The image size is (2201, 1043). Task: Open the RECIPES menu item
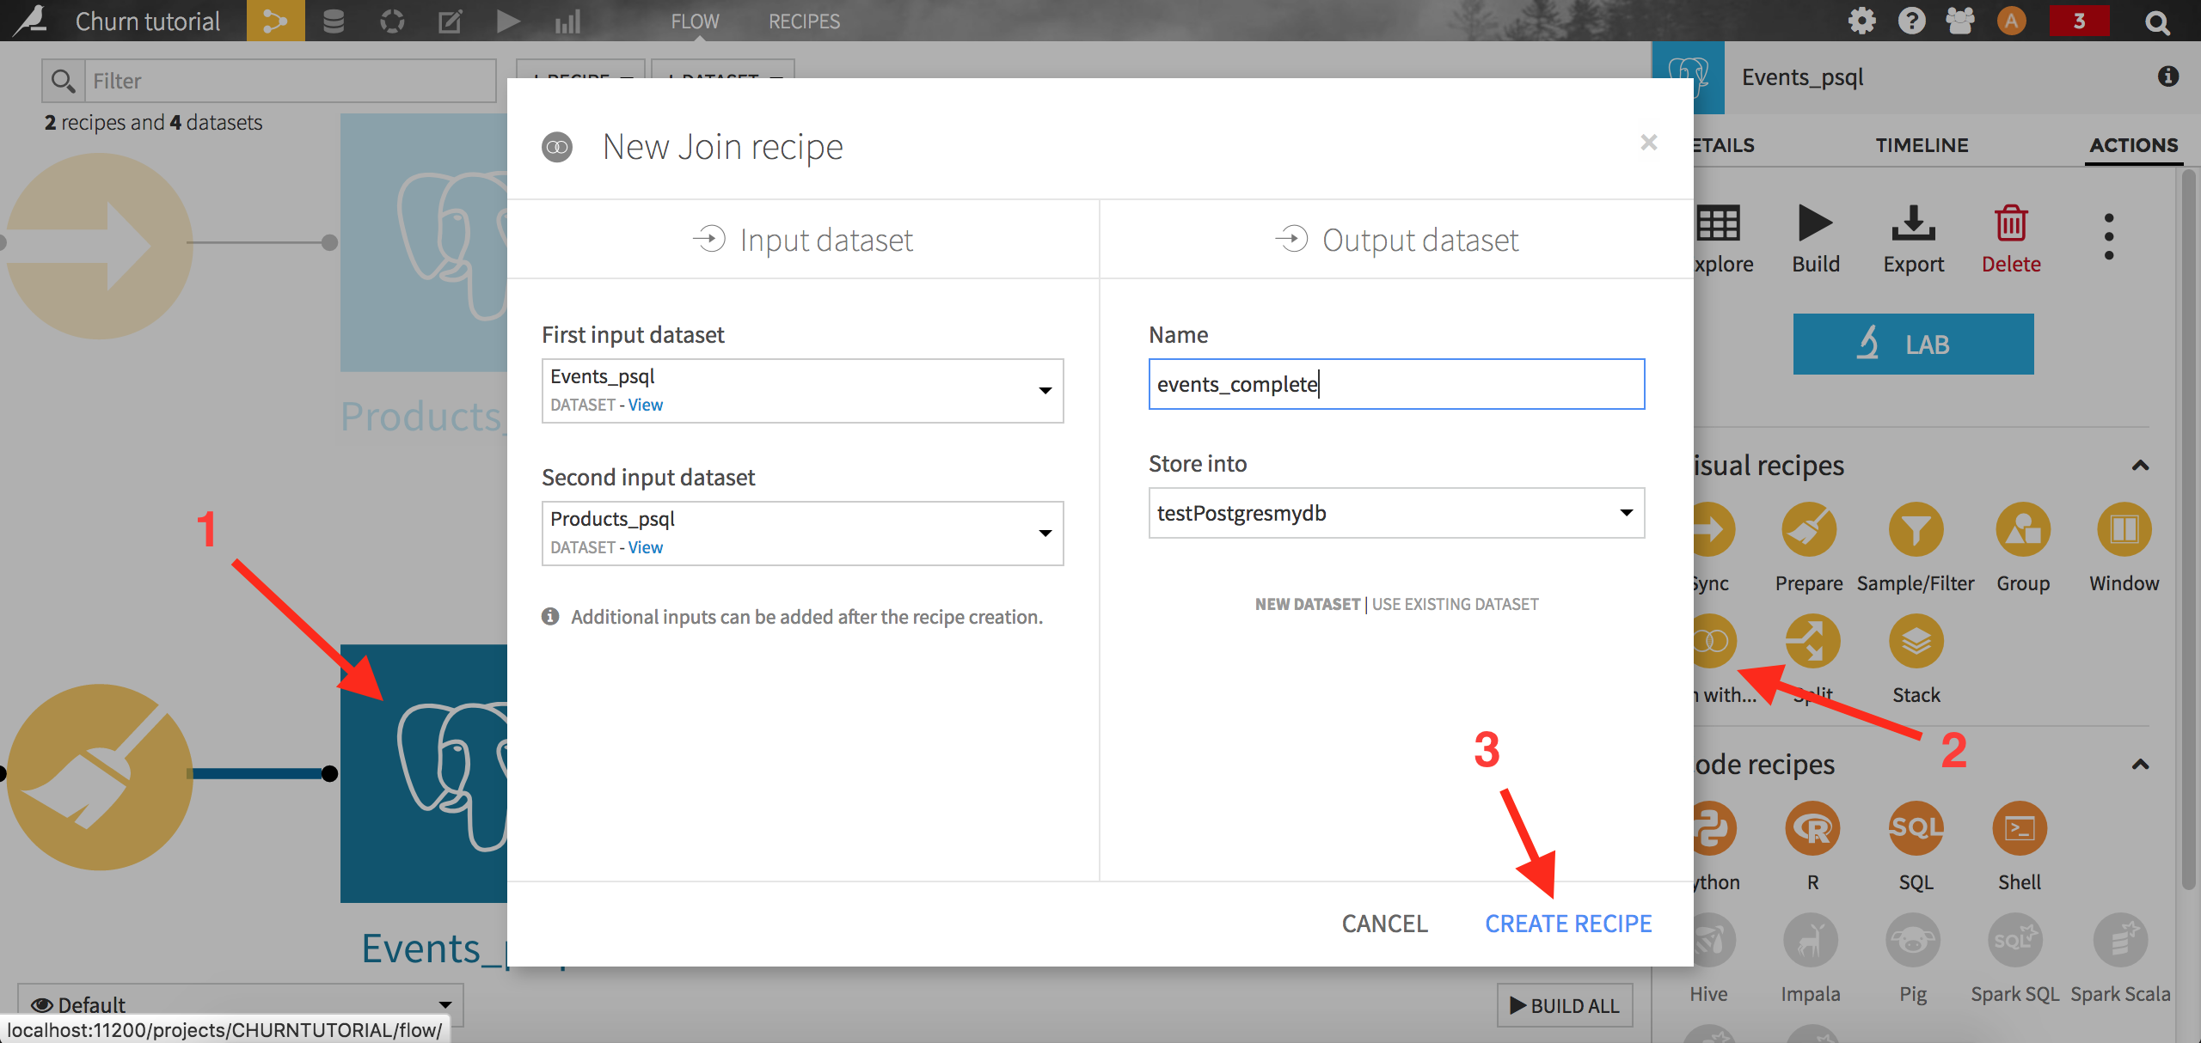(804, 21)
